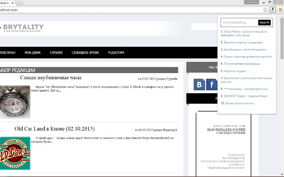Screen dimensions: 284x177
Task: Open link 'Брутальная стрижка для настоящих мужчин'
Action: point(247,80)
